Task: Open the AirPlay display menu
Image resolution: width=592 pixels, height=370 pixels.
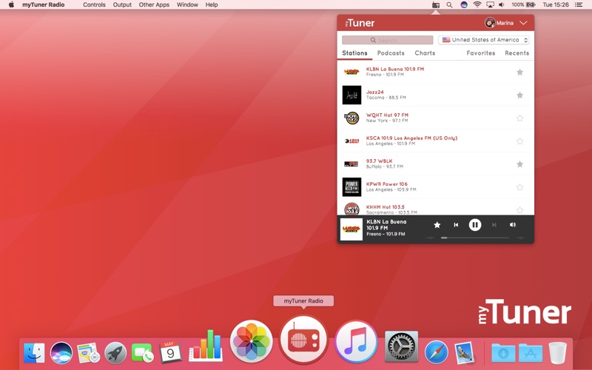Action: [490, 4]
